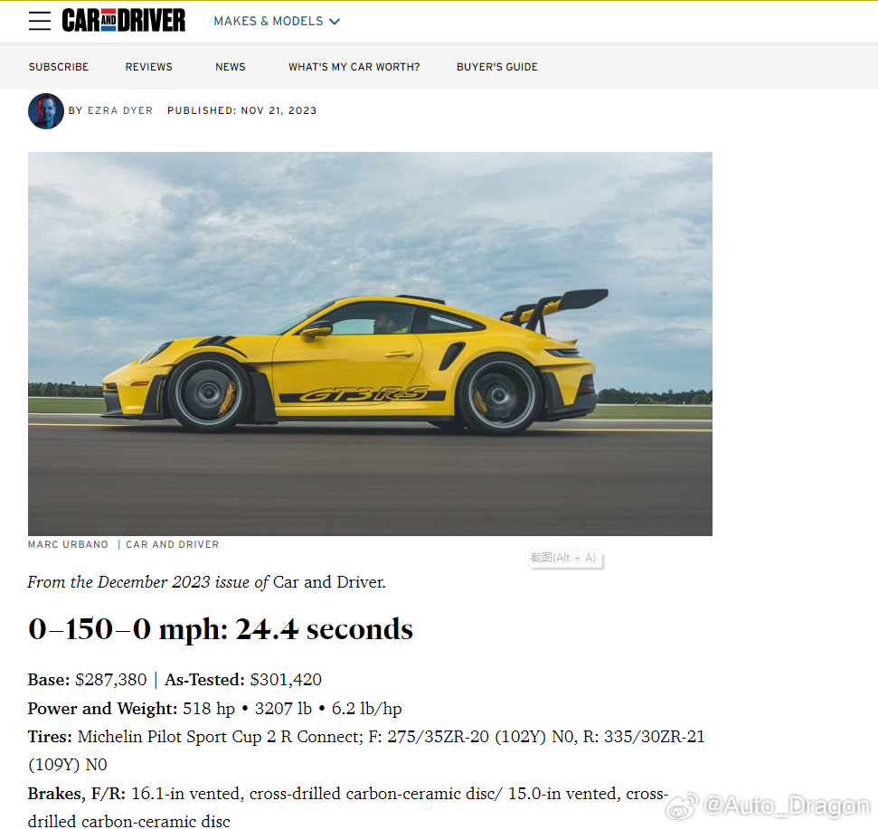Open the Subscribe menu item
Viewport: 878px width, 829px height.
coord(59,67)
